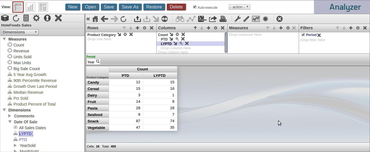Viewport: 370px width, 152px height.
Task: Uncheck the Period filter checkbox
Action: click(x=303, y=35)
